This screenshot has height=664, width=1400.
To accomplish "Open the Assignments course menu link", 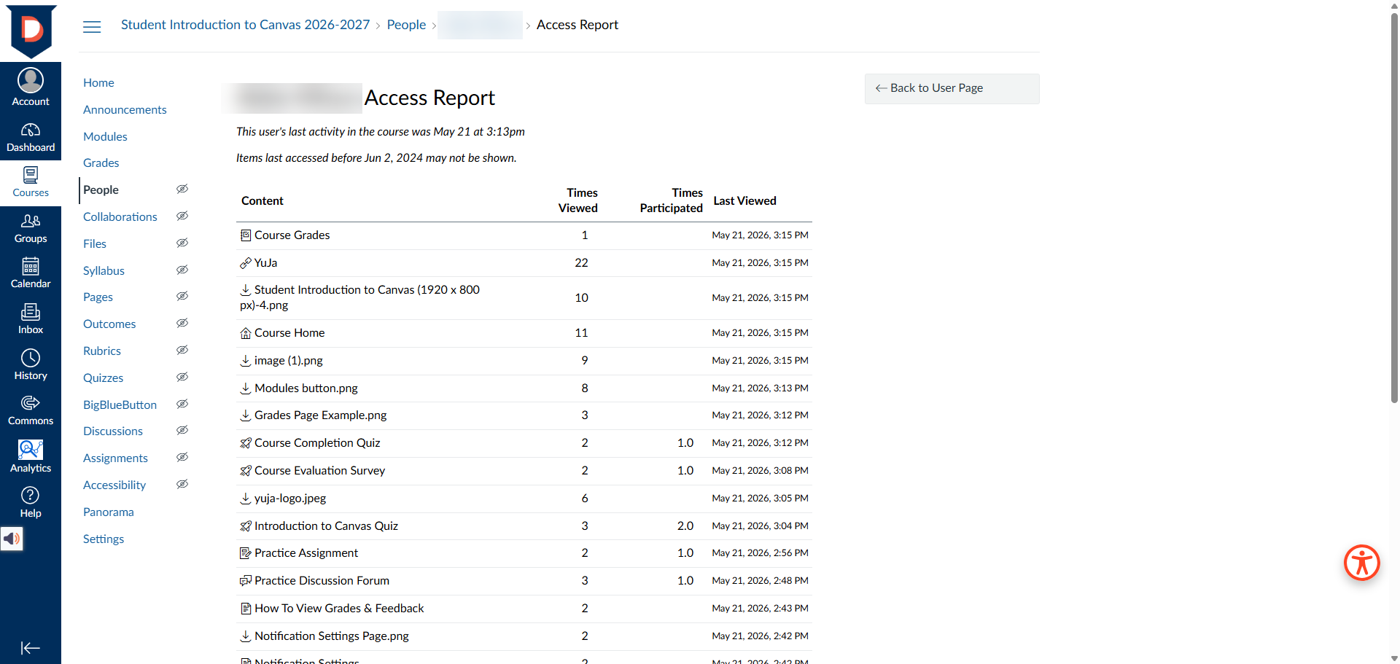I will tap(115, 458).
